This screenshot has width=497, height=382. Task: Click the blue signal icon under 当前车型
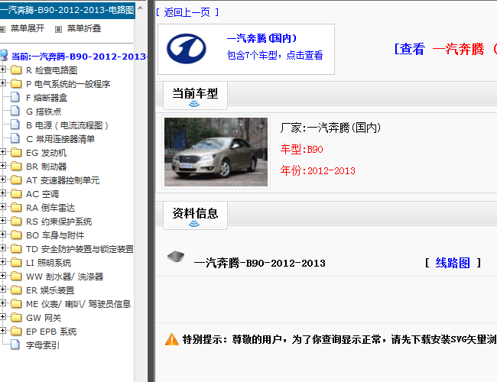coord(194,104)
